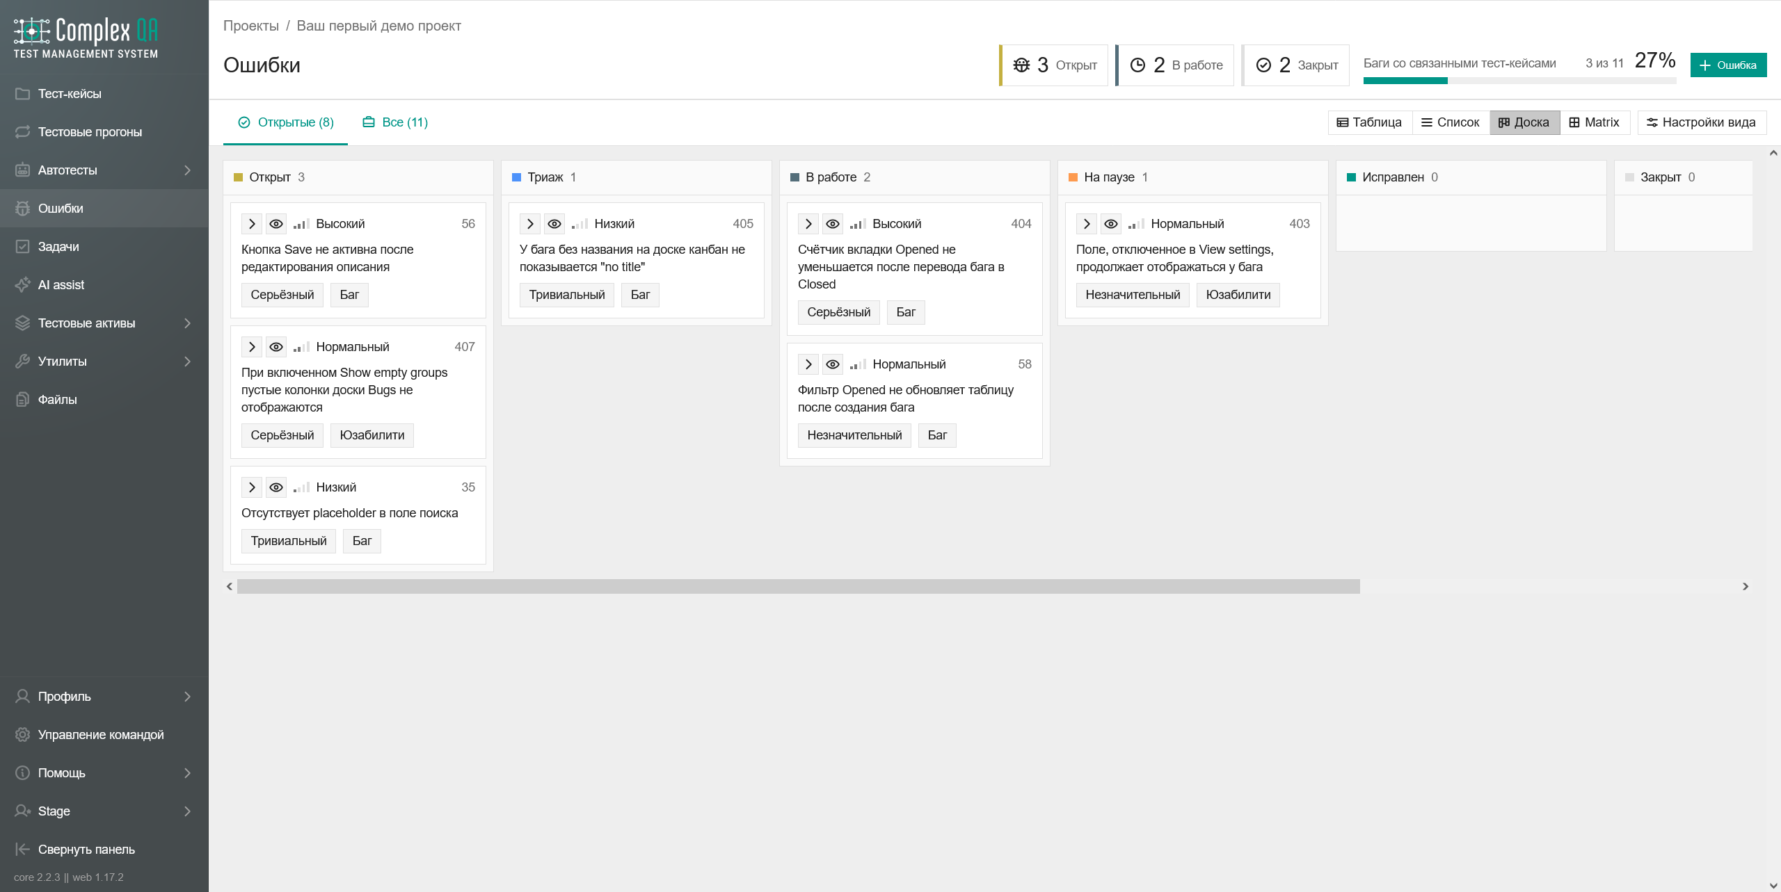1781x892 pixels.
Task: Switch to the Все (11) tab
Action: click(395, 122)
